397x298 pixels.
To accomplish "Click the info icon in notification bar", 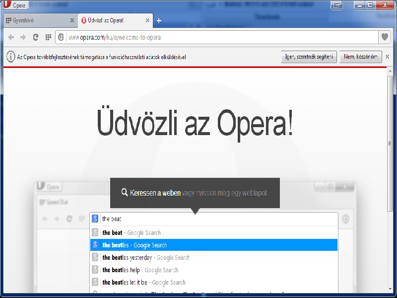I will pyautogui.click(x=10, y=57).
